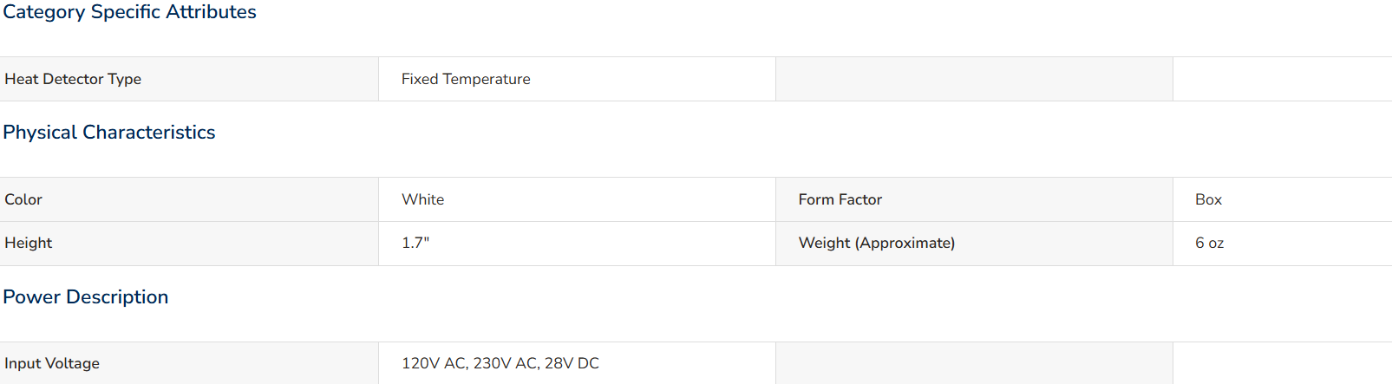Click the 1.7" height value

point(415,243)
